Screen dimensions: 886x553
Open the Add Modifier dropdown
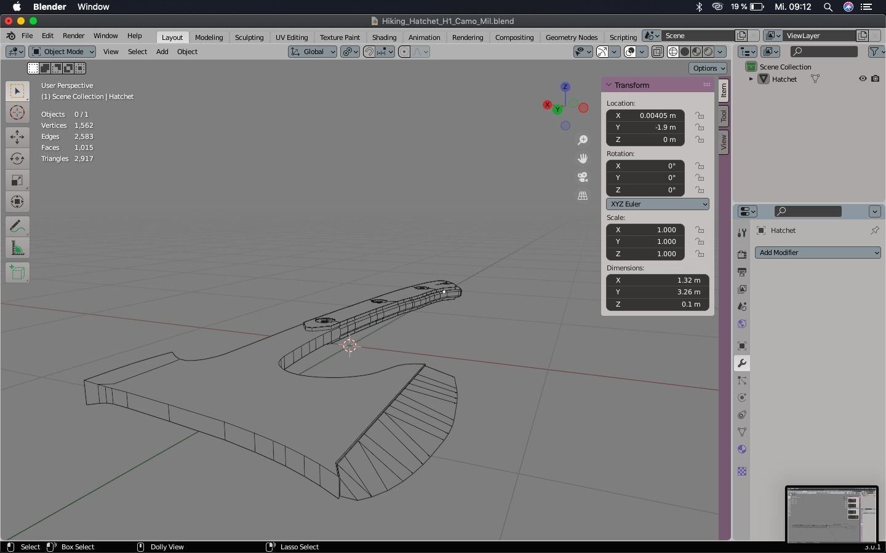point(818,253)
